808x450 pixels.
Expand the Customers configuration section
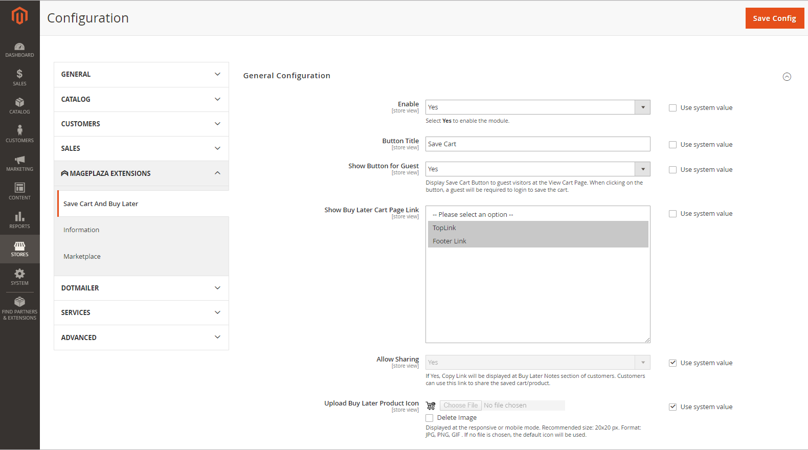[x=141, y=124]
